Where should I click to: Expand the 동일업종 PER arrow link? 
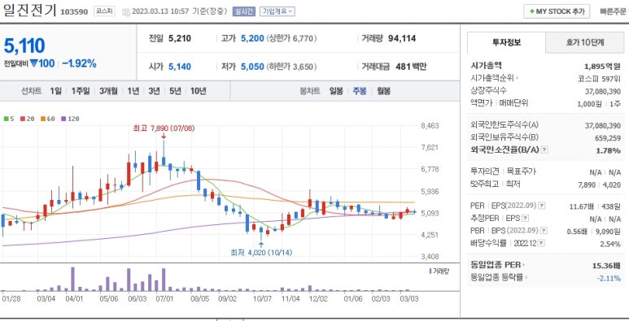[524, 265]
